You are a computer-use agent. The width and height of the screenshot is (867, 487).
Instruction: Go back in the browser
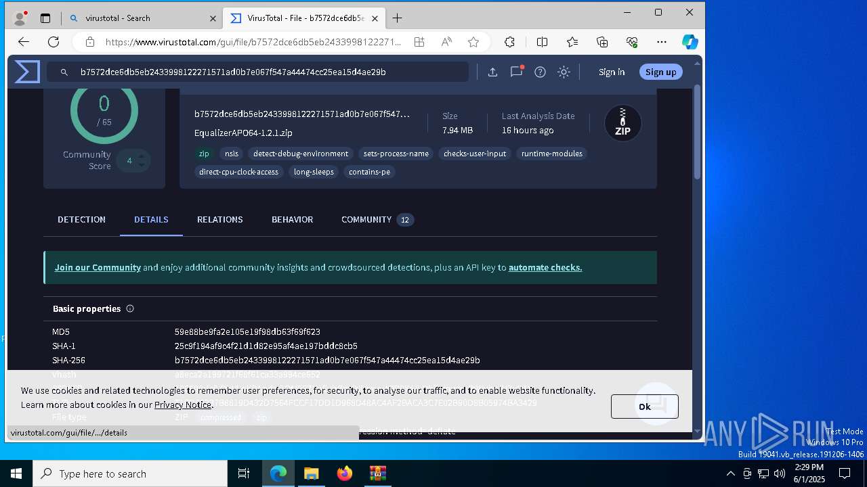[x=24, y=42]
